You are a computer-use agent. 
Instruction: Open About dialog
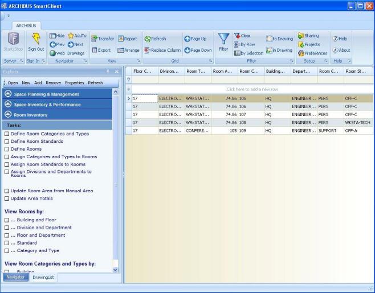[x=341, y=50]
